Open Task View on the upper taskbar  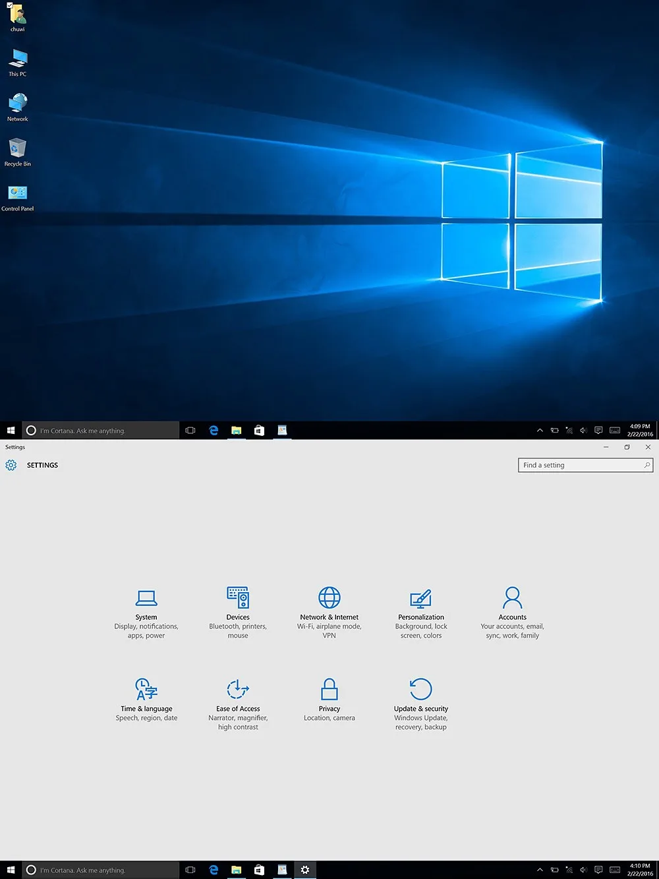[x=190, y=431]
